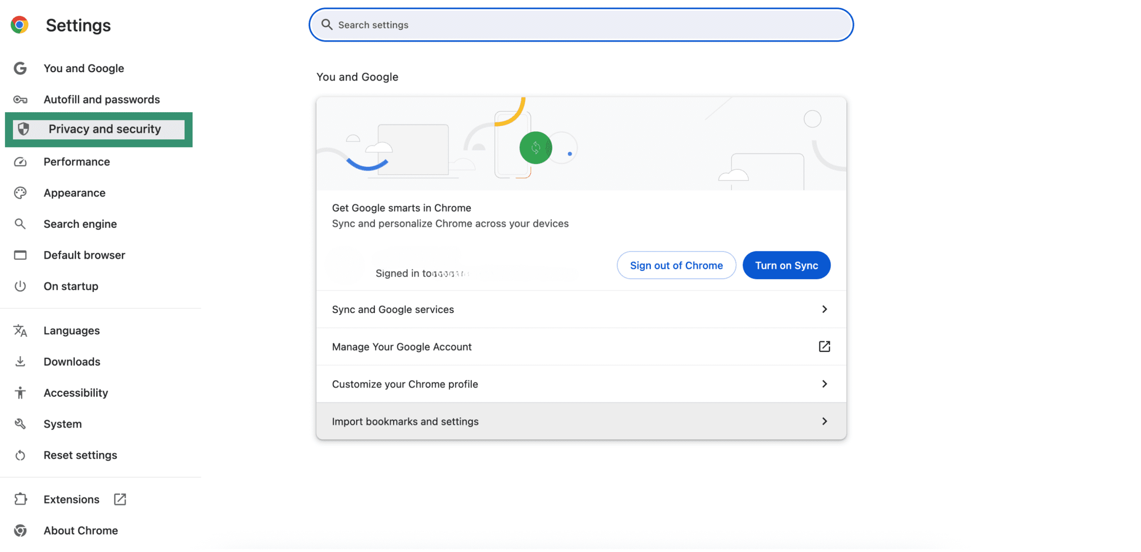1141x552 pixels.
Task: Click the Search engine magnifier icon
Action: pos(21,224)
